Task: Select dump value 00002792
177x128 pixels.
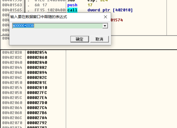Action: pos(37,123)
